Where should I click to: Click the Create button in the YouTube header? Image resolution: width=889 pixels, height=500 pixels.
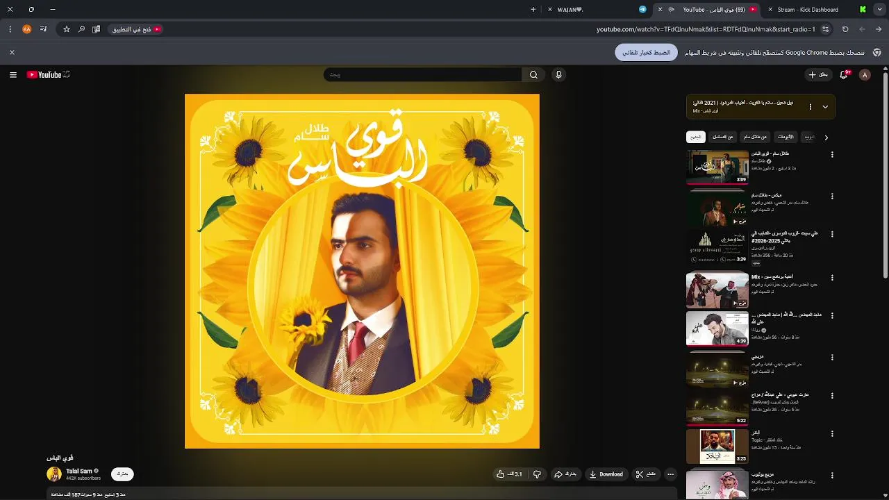point(818,75)
